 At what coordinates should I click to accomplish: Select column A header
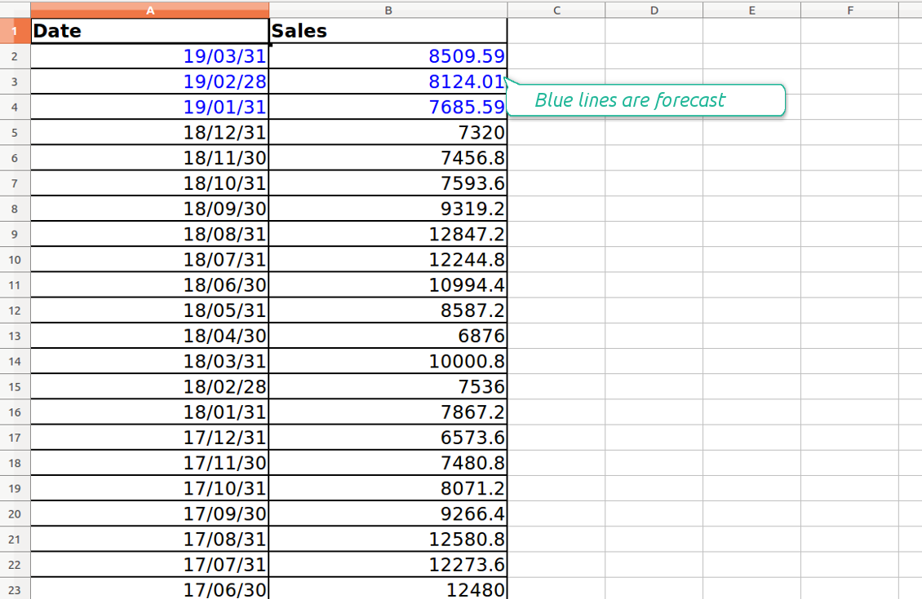[150, 10]
